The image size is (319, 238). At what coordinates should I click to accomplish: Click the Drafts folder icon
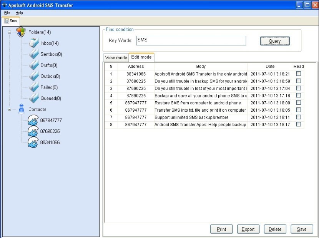pyautogui.click(x=34, y=65)
